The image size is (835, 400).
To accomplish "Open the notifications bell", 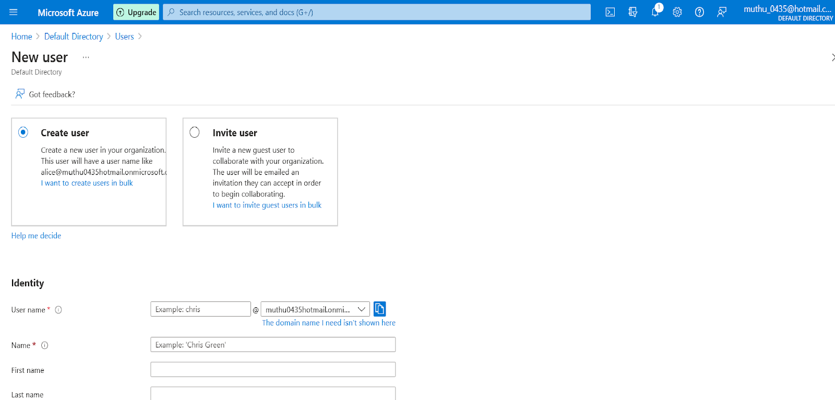I will coord(655,12).
